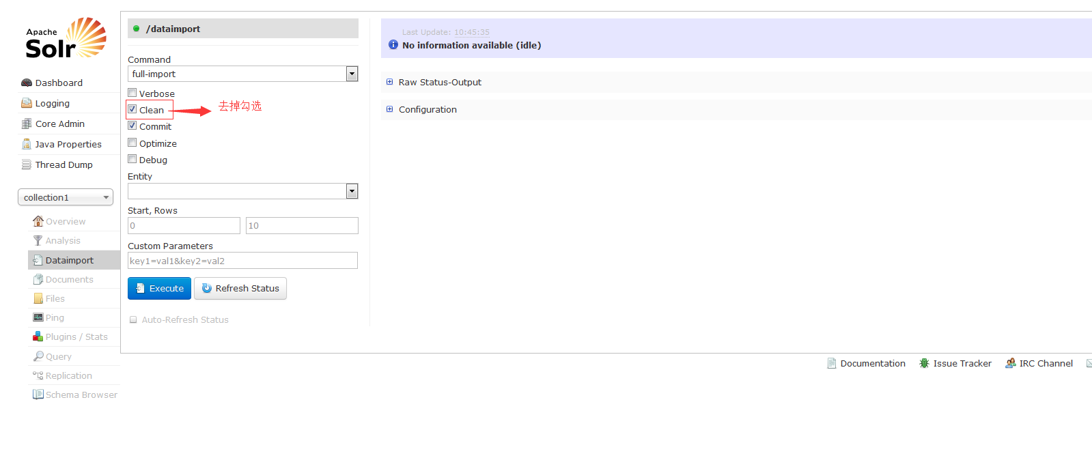
Task: Click the Logging icon in sidebar
Action: (27, 103)
